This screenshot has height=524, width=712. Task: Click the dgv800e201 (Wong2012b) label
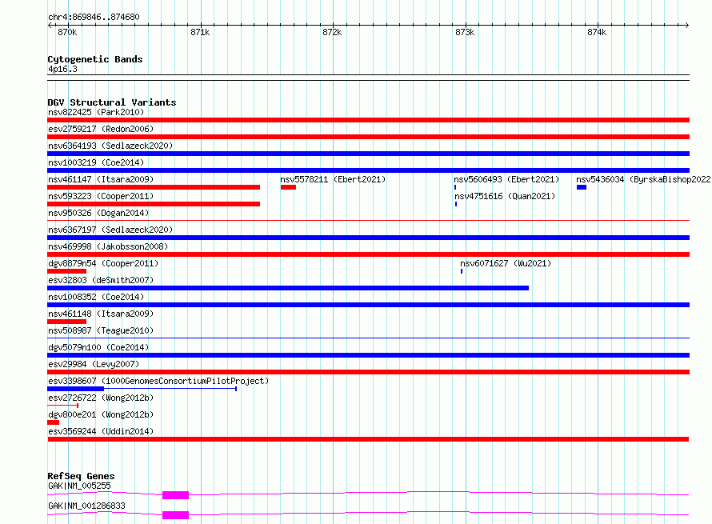pos(101,414)
